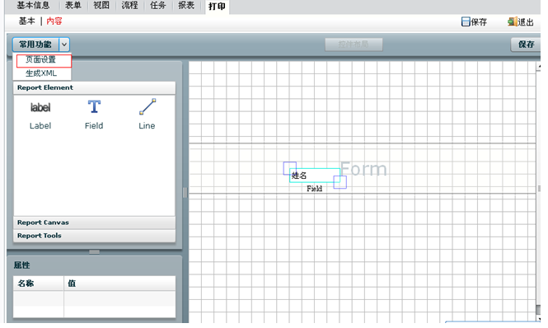Click the 常用功能 button
548x328 pixels.
coord(35,45)
